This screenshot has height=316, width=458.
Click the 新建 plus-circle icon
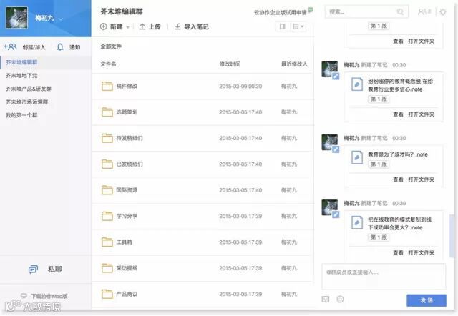pyautogui.click(x=103, y=26)
